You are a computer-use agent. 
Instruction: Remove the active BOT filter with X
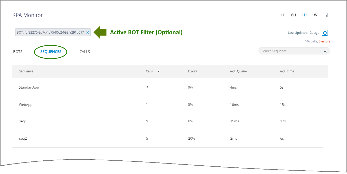(88, 32)
